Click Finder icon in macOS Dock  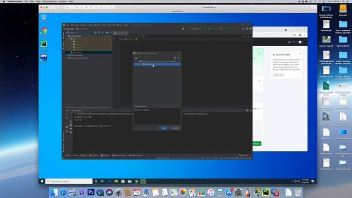click(54, 192)
